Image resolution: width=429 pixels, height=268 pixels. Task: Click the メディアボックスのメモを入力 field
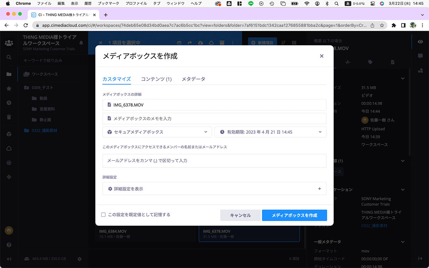click(214, 119)
